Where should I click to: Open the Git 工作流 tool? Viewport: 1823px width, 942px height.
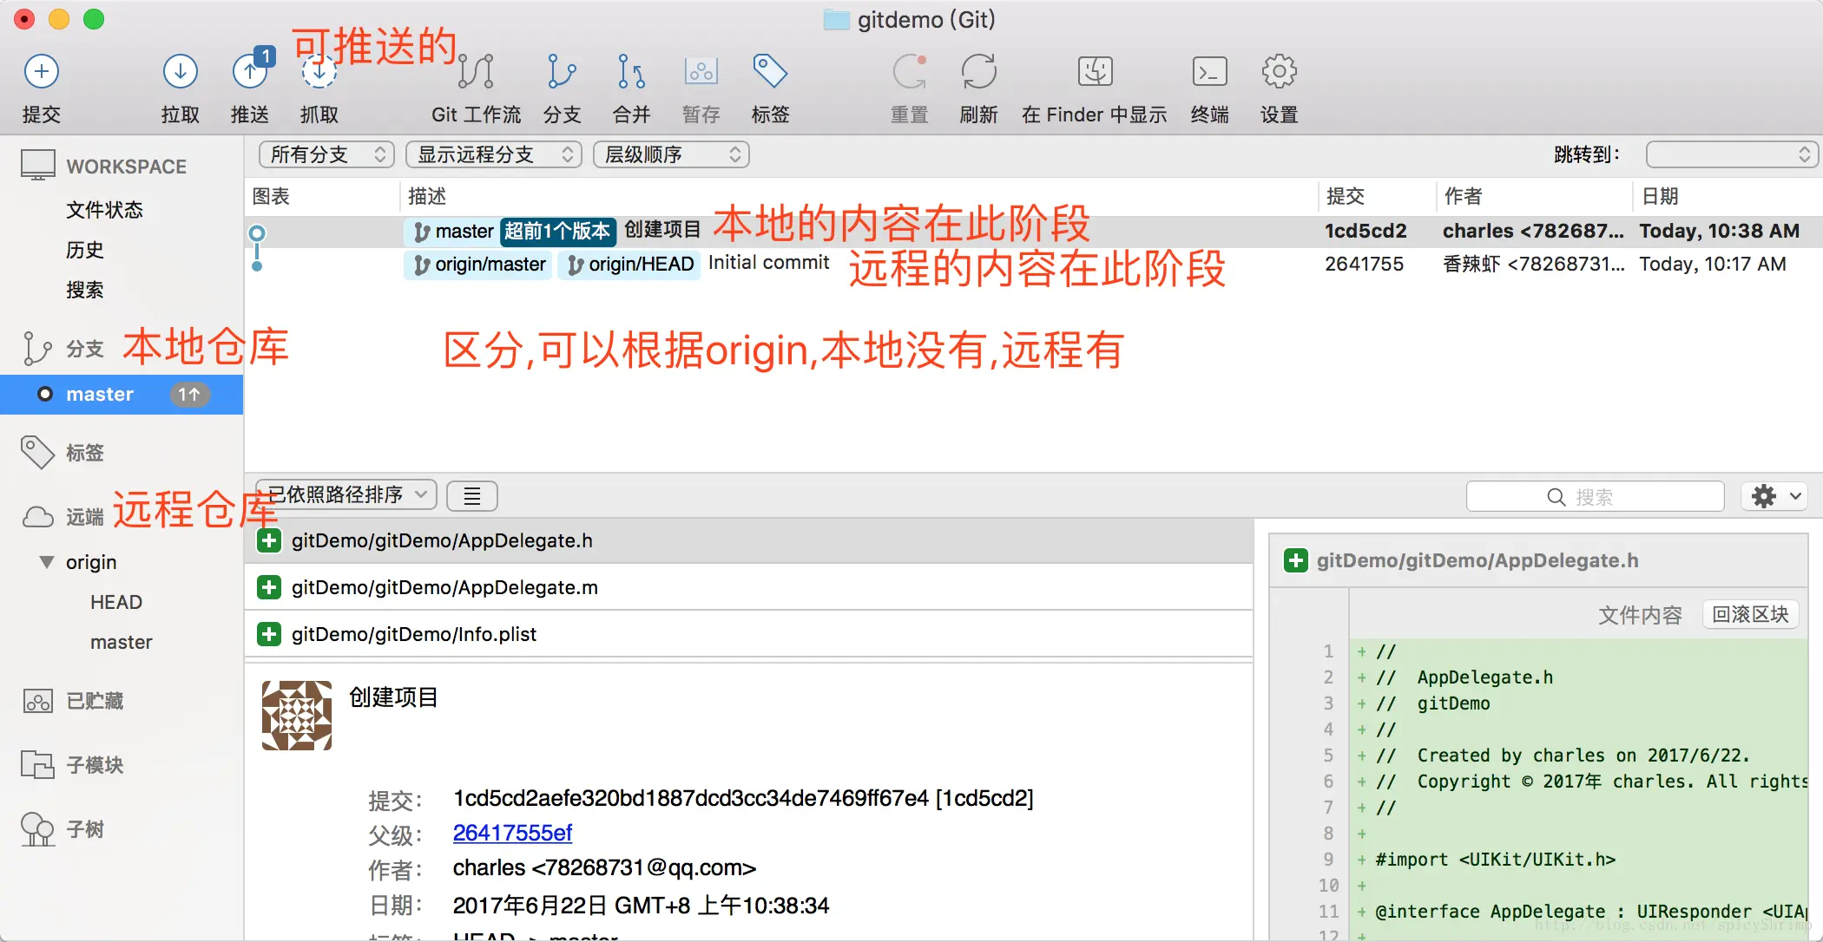click(476, 72)
